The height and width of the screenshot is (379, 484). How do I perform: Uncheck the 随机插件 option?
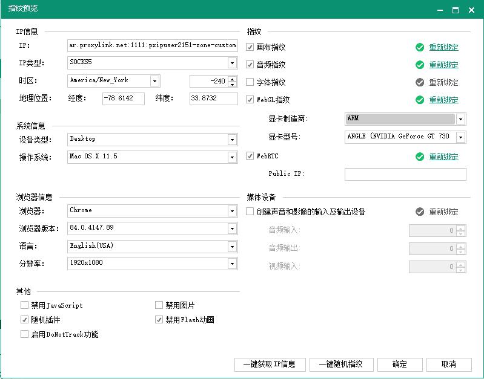click(x=24, y=320)
